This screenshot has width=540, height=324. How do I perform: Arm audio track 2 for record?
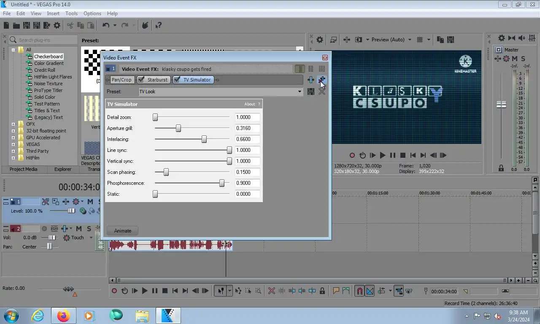[44, 229]
